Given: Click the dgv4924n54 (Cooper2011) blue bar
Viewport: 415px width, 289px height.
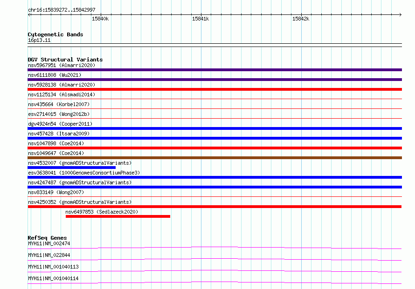Looking at the screenshot, I should tap(214, 128).
